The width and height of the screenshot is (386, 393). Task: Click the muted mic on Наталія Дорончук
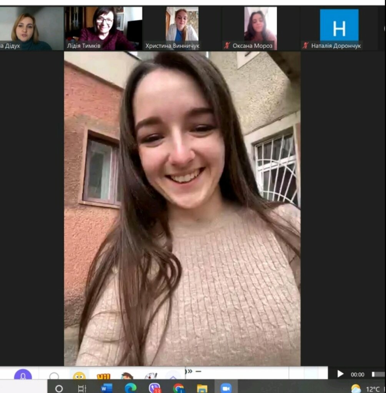click(306, 46)
